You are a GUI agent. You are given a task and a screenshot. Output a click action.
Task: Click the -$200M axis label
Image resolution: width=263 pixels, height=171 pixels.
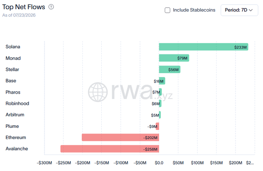pyautogui.click(x=82, y=163)
